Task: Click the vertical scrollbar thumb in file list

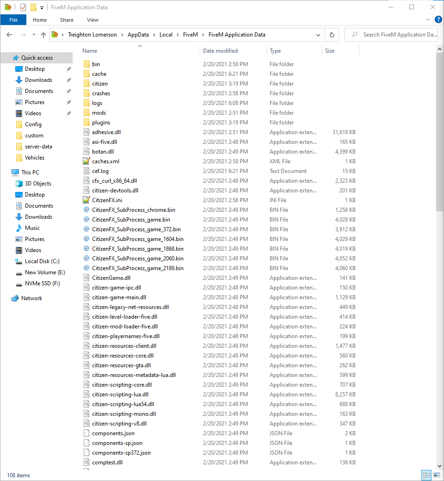Action: pos(439,132)
